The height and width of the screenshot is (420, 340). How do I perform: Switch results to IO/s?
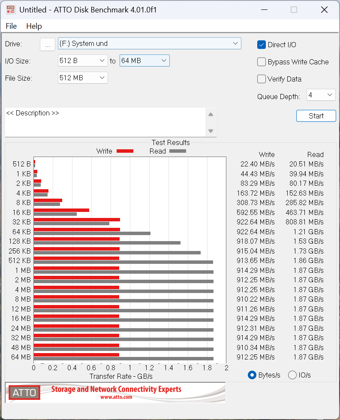292,375
